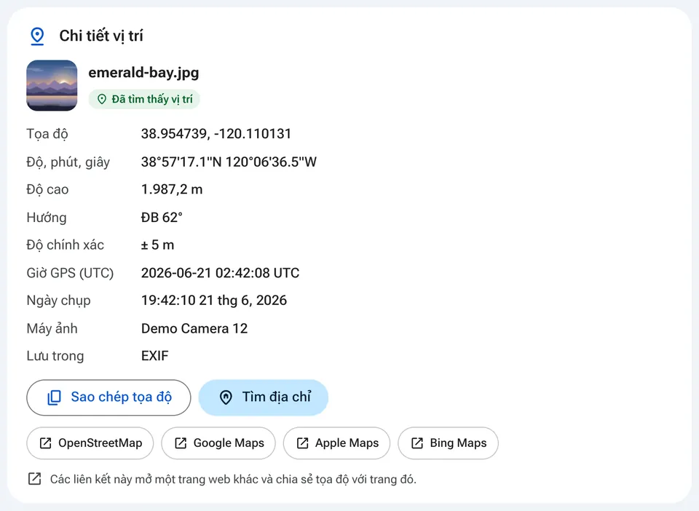The width and height of the screenshot is (699, 511).
Task: Select the EXIF storage value
Action: [x=154, y=356]
